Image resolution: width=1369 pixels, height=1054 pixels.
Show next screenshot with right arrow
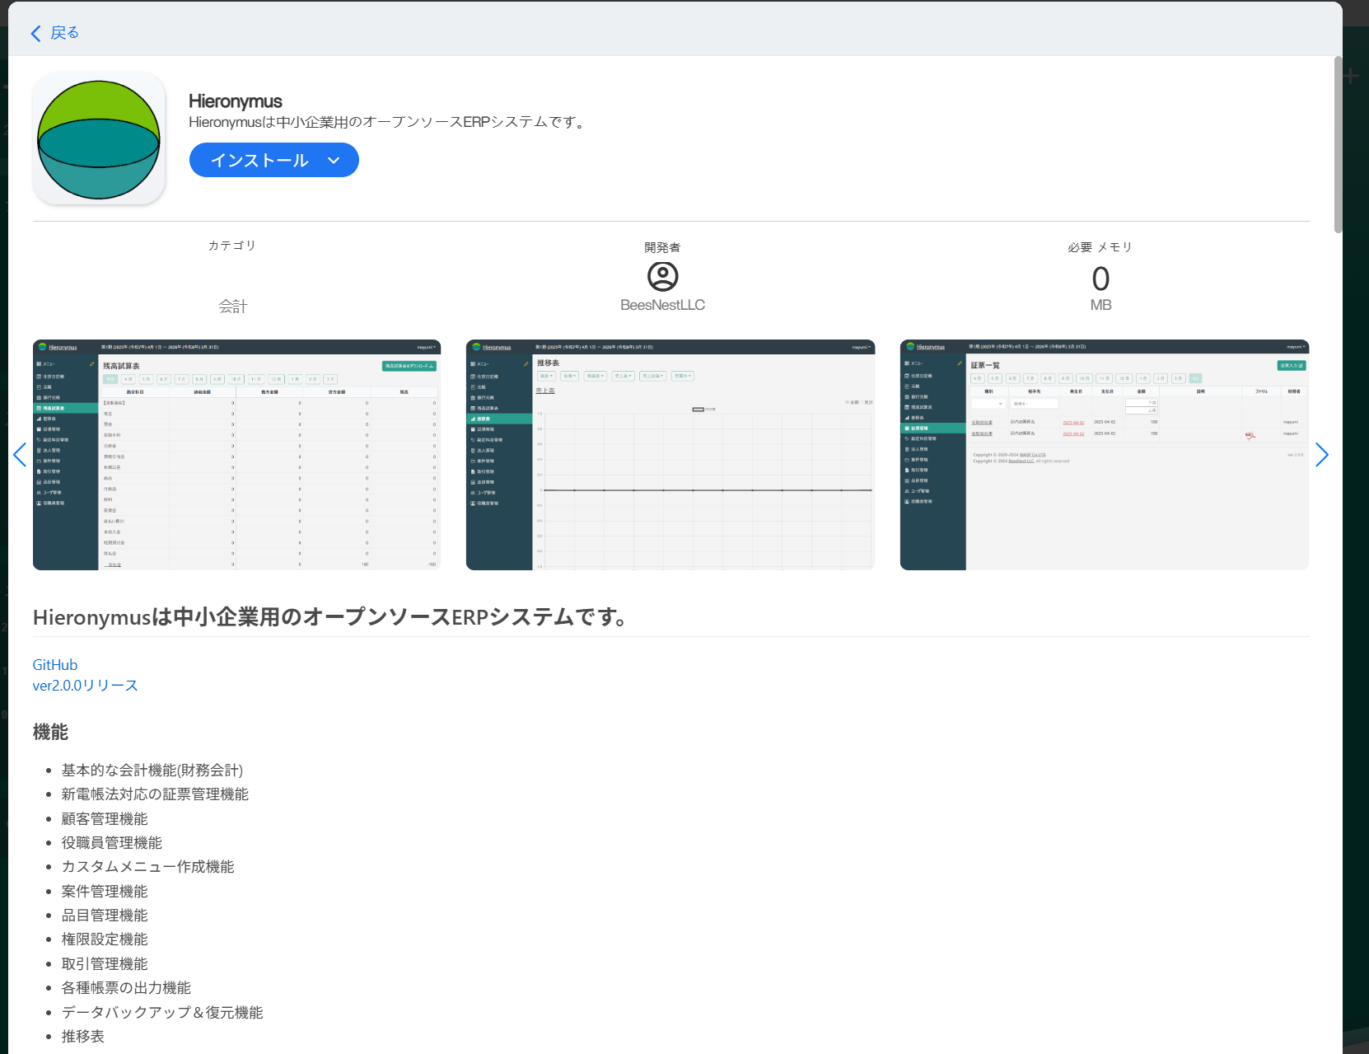[1322, 455]
